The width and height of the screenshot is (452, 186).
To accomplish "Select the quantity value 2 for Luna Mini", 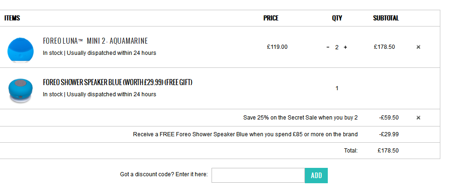I will (337, 47).
